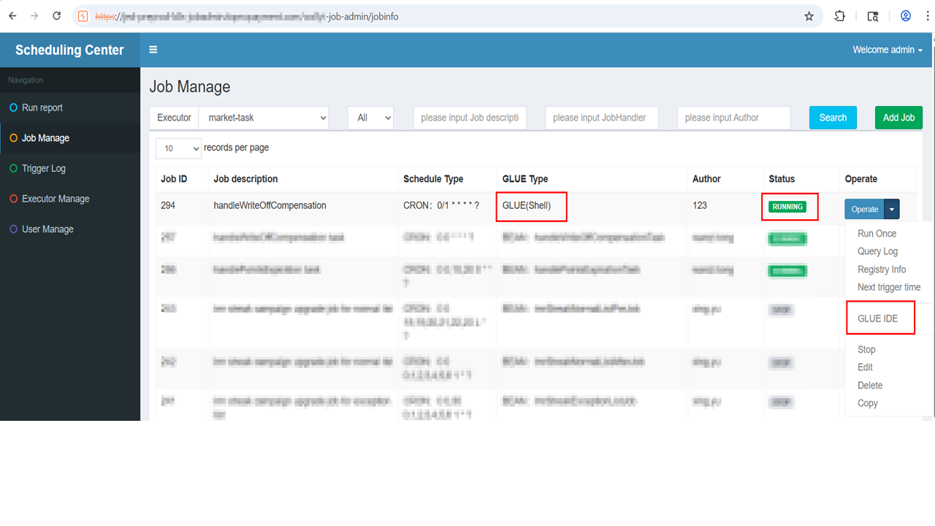Click the User Manage circle icon
Image resolution: width=935 pixels, height=526 pixels.
pyautogui.click(x=13, y=229)
